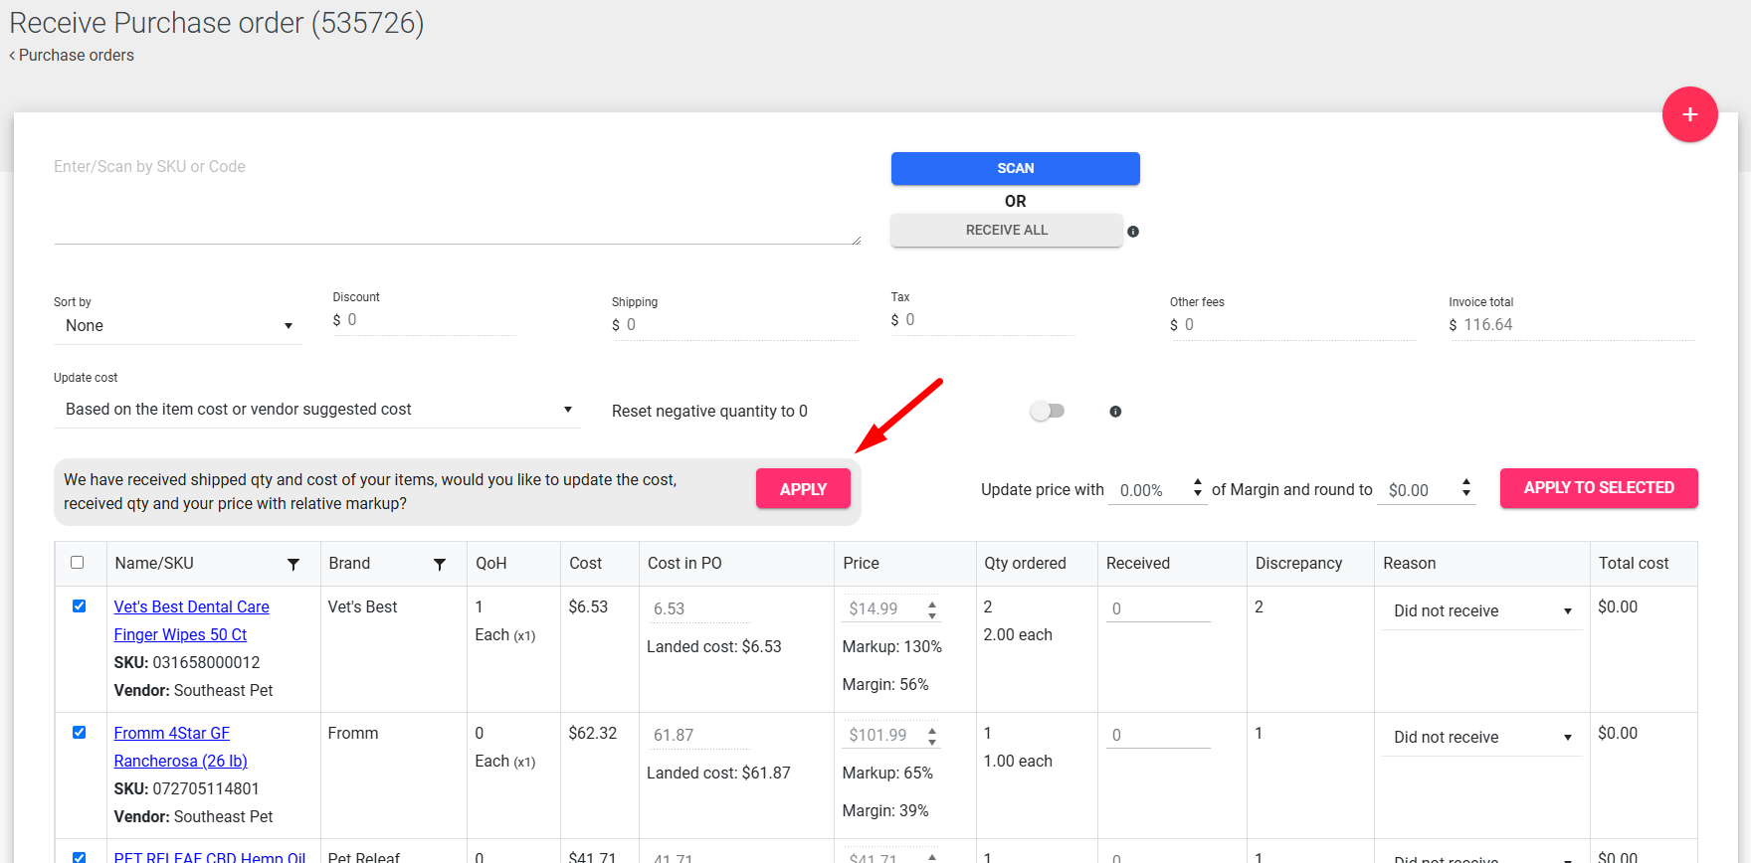Click the RECEIVE ALL button

(1007, 230)
